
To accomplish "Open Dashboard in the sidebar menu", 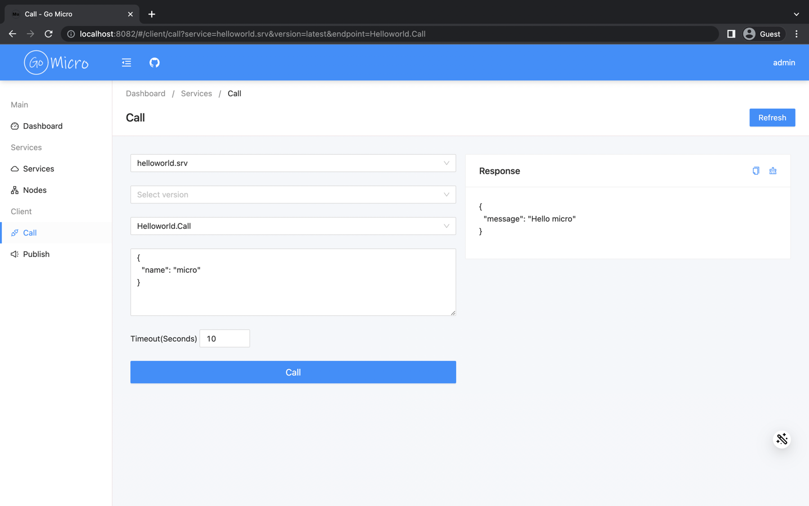I will click(x=56, y=126).
